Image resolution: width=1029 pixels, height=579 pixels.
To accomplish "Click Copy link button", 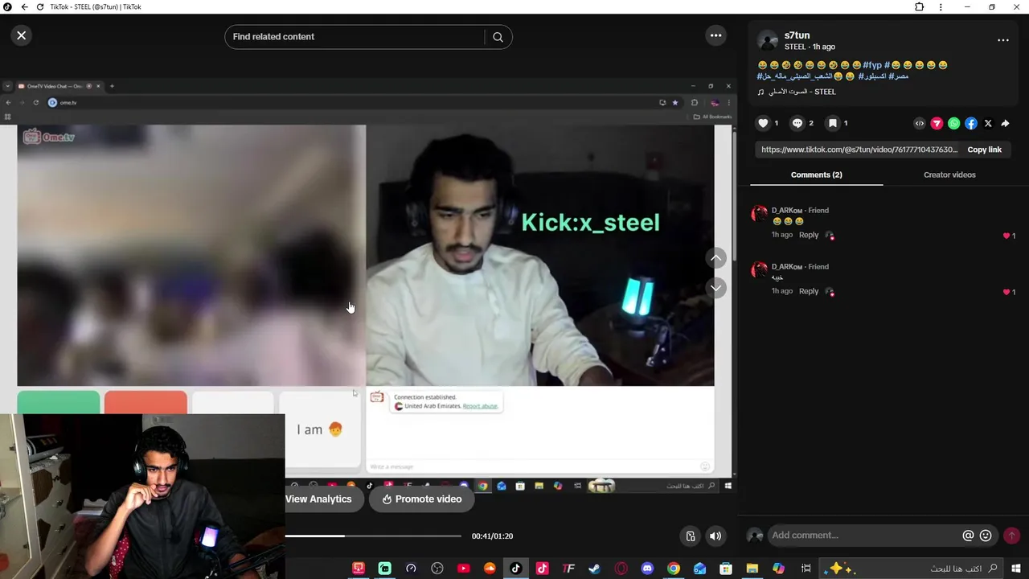I will (984, 150).
